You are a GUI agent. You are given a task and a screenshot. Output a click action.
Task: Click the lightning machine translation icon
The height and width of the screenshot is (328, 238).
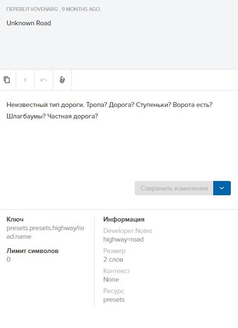coord(25,80)
